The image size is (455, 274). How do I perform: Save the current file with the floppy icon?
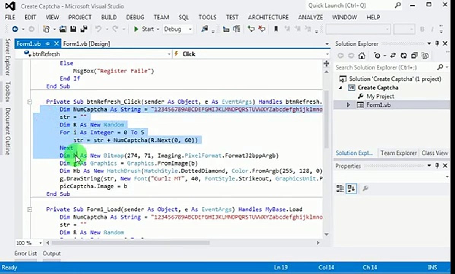point(73,29)
